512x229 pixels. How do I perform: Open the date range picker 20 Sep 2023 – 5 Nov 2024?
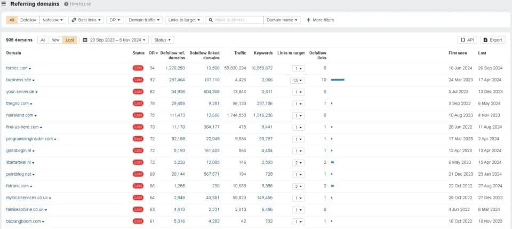pyautogui.click(x=114, y=40)
